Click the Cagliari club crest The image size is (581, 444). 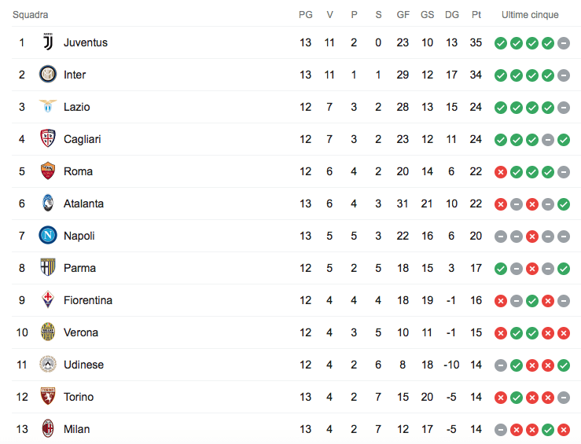coord(48,139)
